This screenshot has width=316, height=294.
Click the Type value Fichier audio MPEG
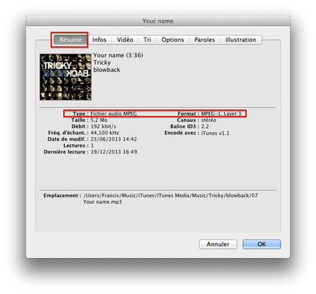coord(113,114)
